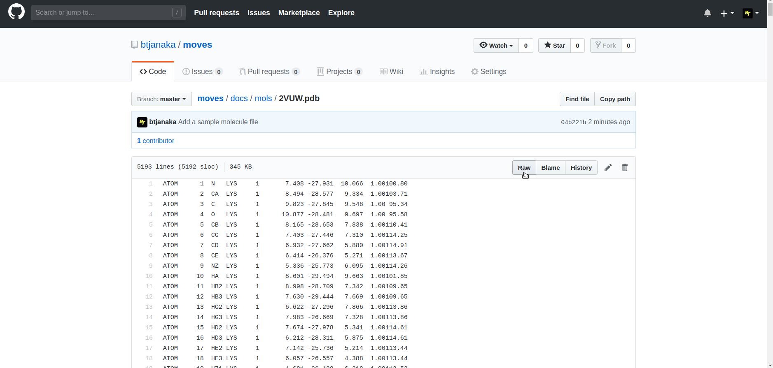Click the GitHub Octocat logo

click(16, 12)
